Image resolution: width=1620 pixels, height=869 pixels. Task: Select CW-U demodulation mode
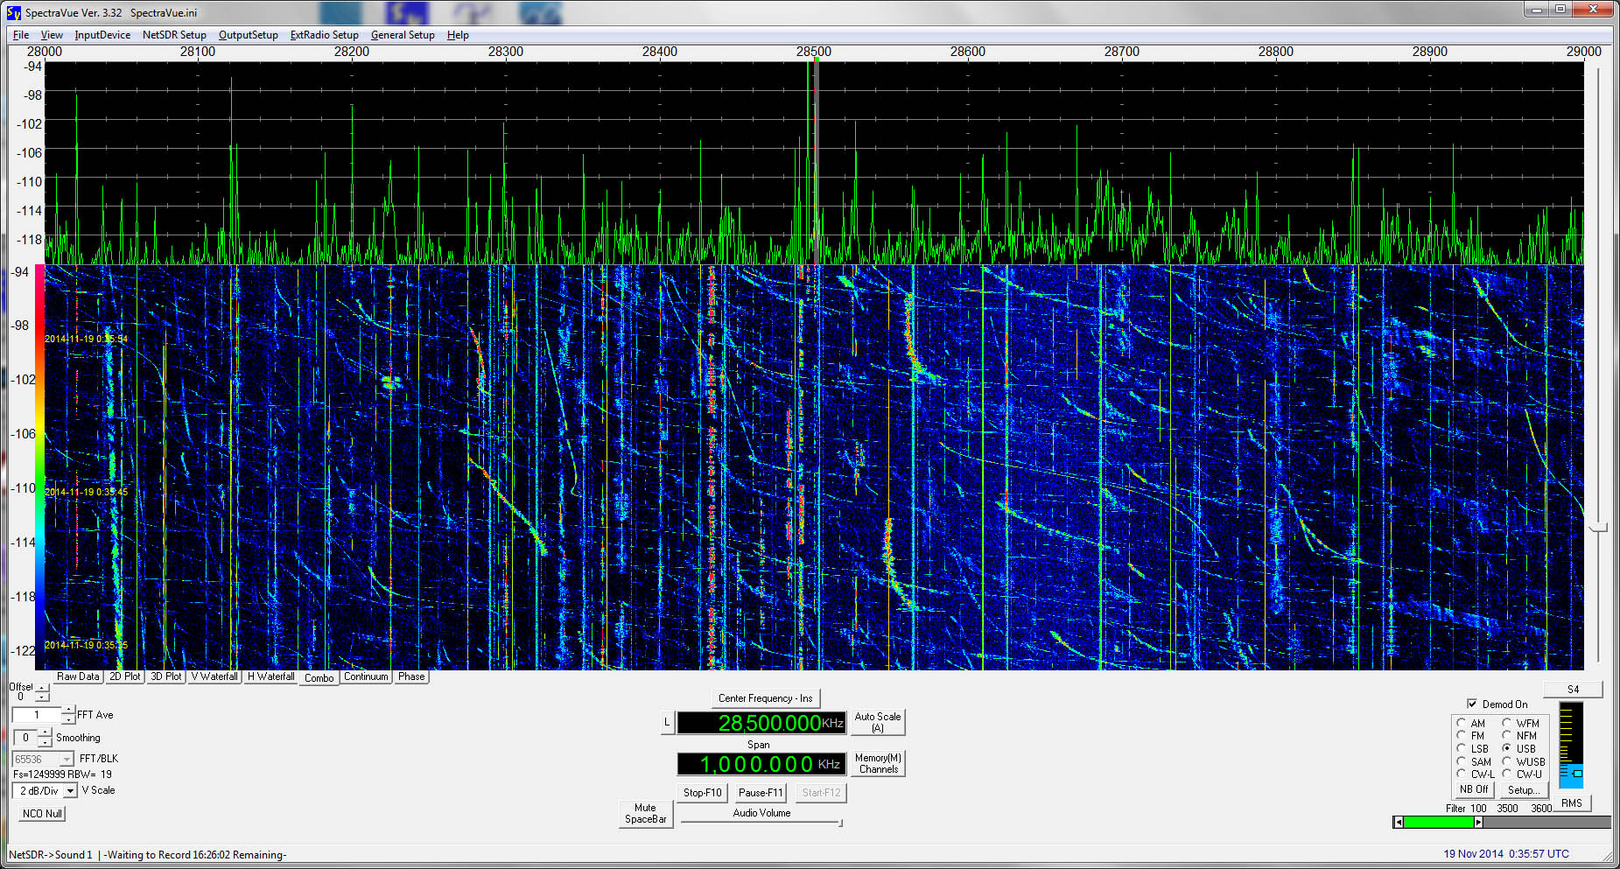coord(1507,774)
